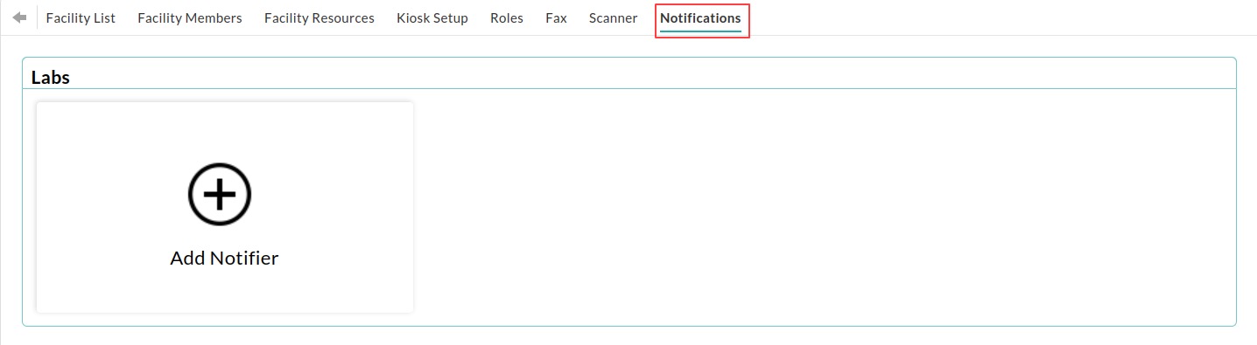Open the Fax tab

pyautogui.click(x=556, y=18)
